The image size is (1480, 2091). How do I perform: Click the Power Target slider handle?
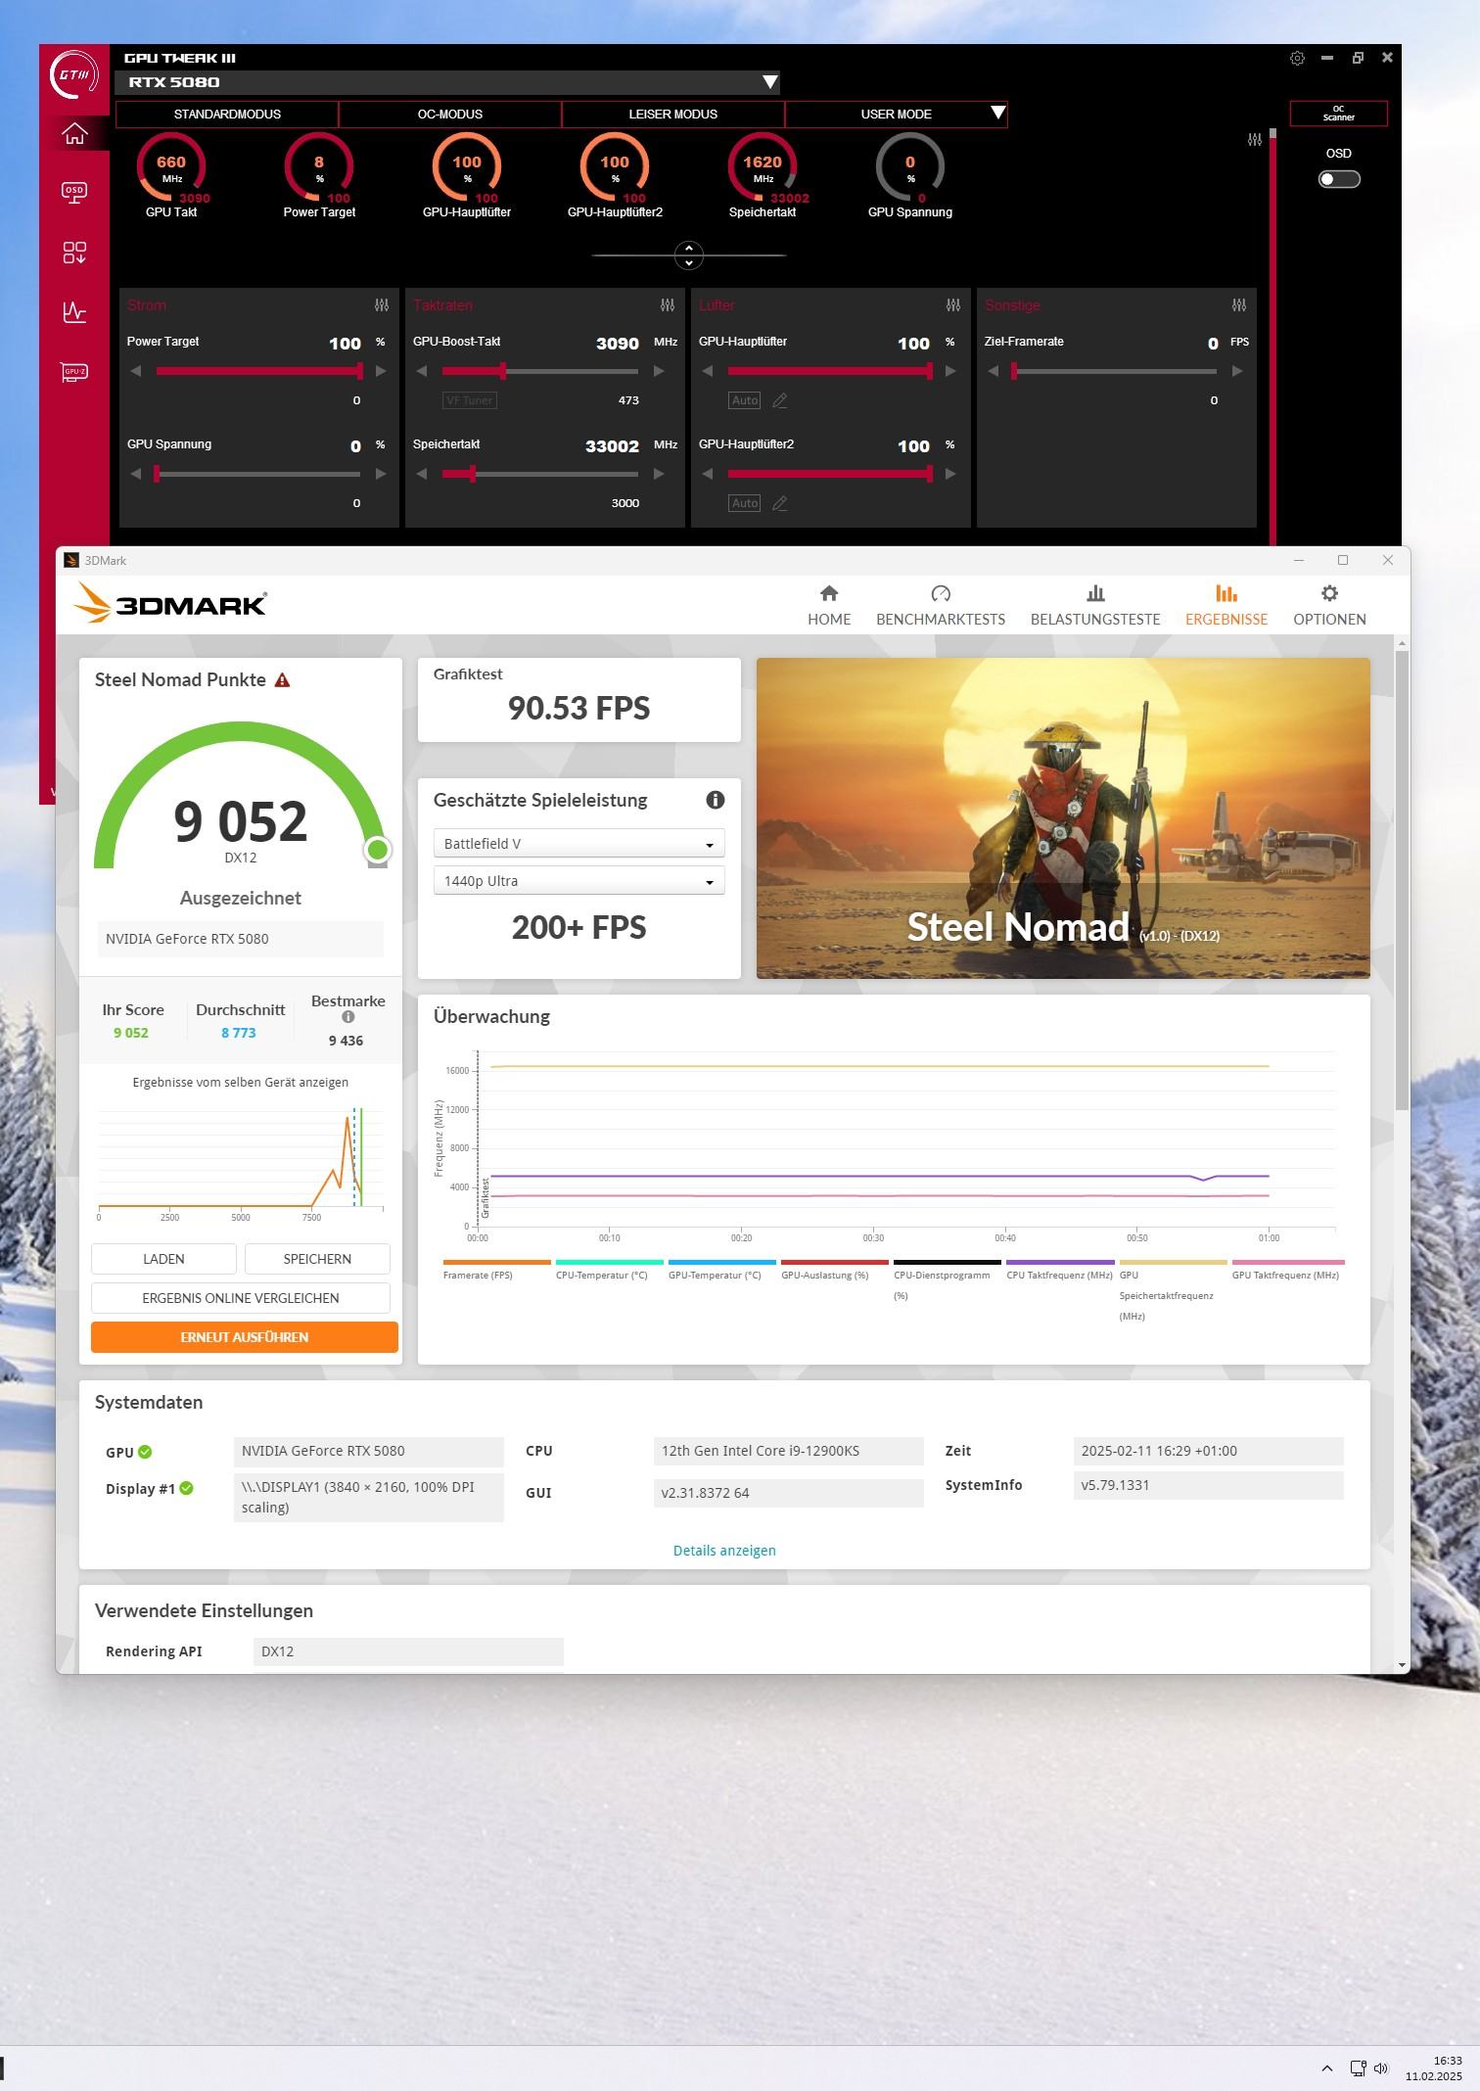pos(360,371)
